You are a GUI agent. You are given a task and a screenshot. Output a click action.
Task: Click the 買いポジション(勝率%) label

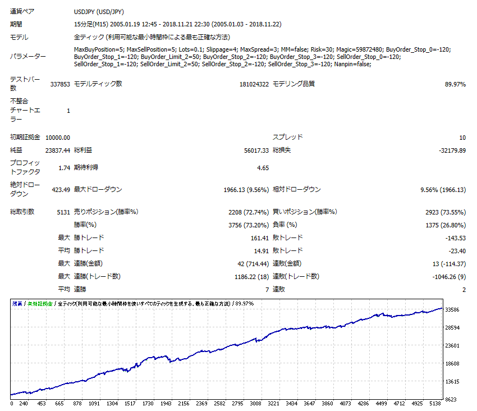click(x=305, y=212)
